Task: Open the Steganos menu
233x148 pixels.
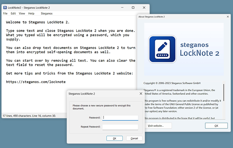Action: point(47,14)
